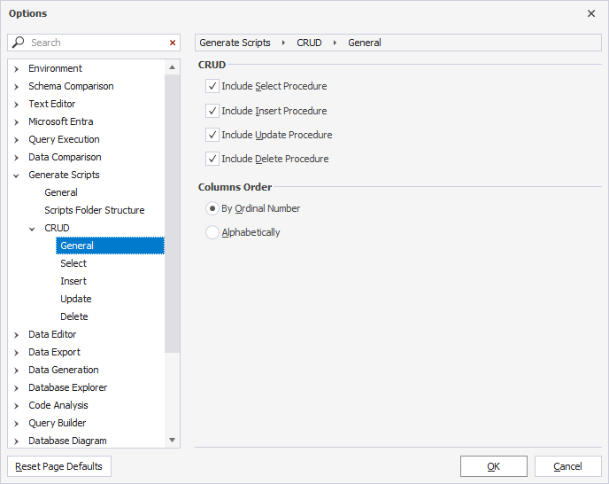The width and height of the screenshot is (609, 484).
Task: Select Alphabetically columns order option
Action: pos(212,232)
